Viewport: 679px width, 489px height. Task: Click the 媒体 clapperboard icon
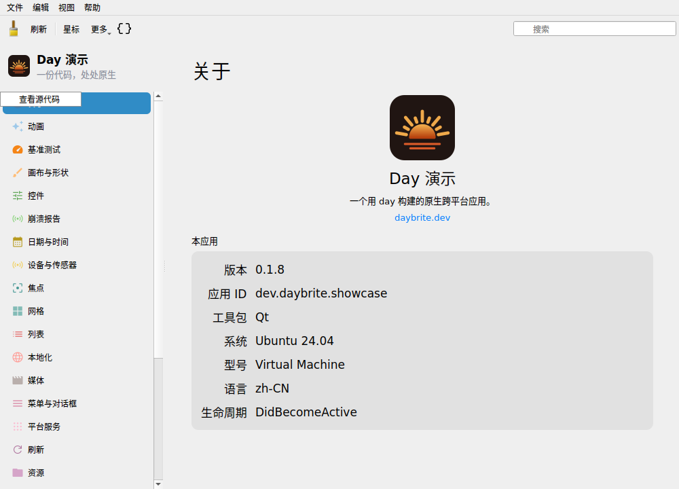click(x=18, y=380)
